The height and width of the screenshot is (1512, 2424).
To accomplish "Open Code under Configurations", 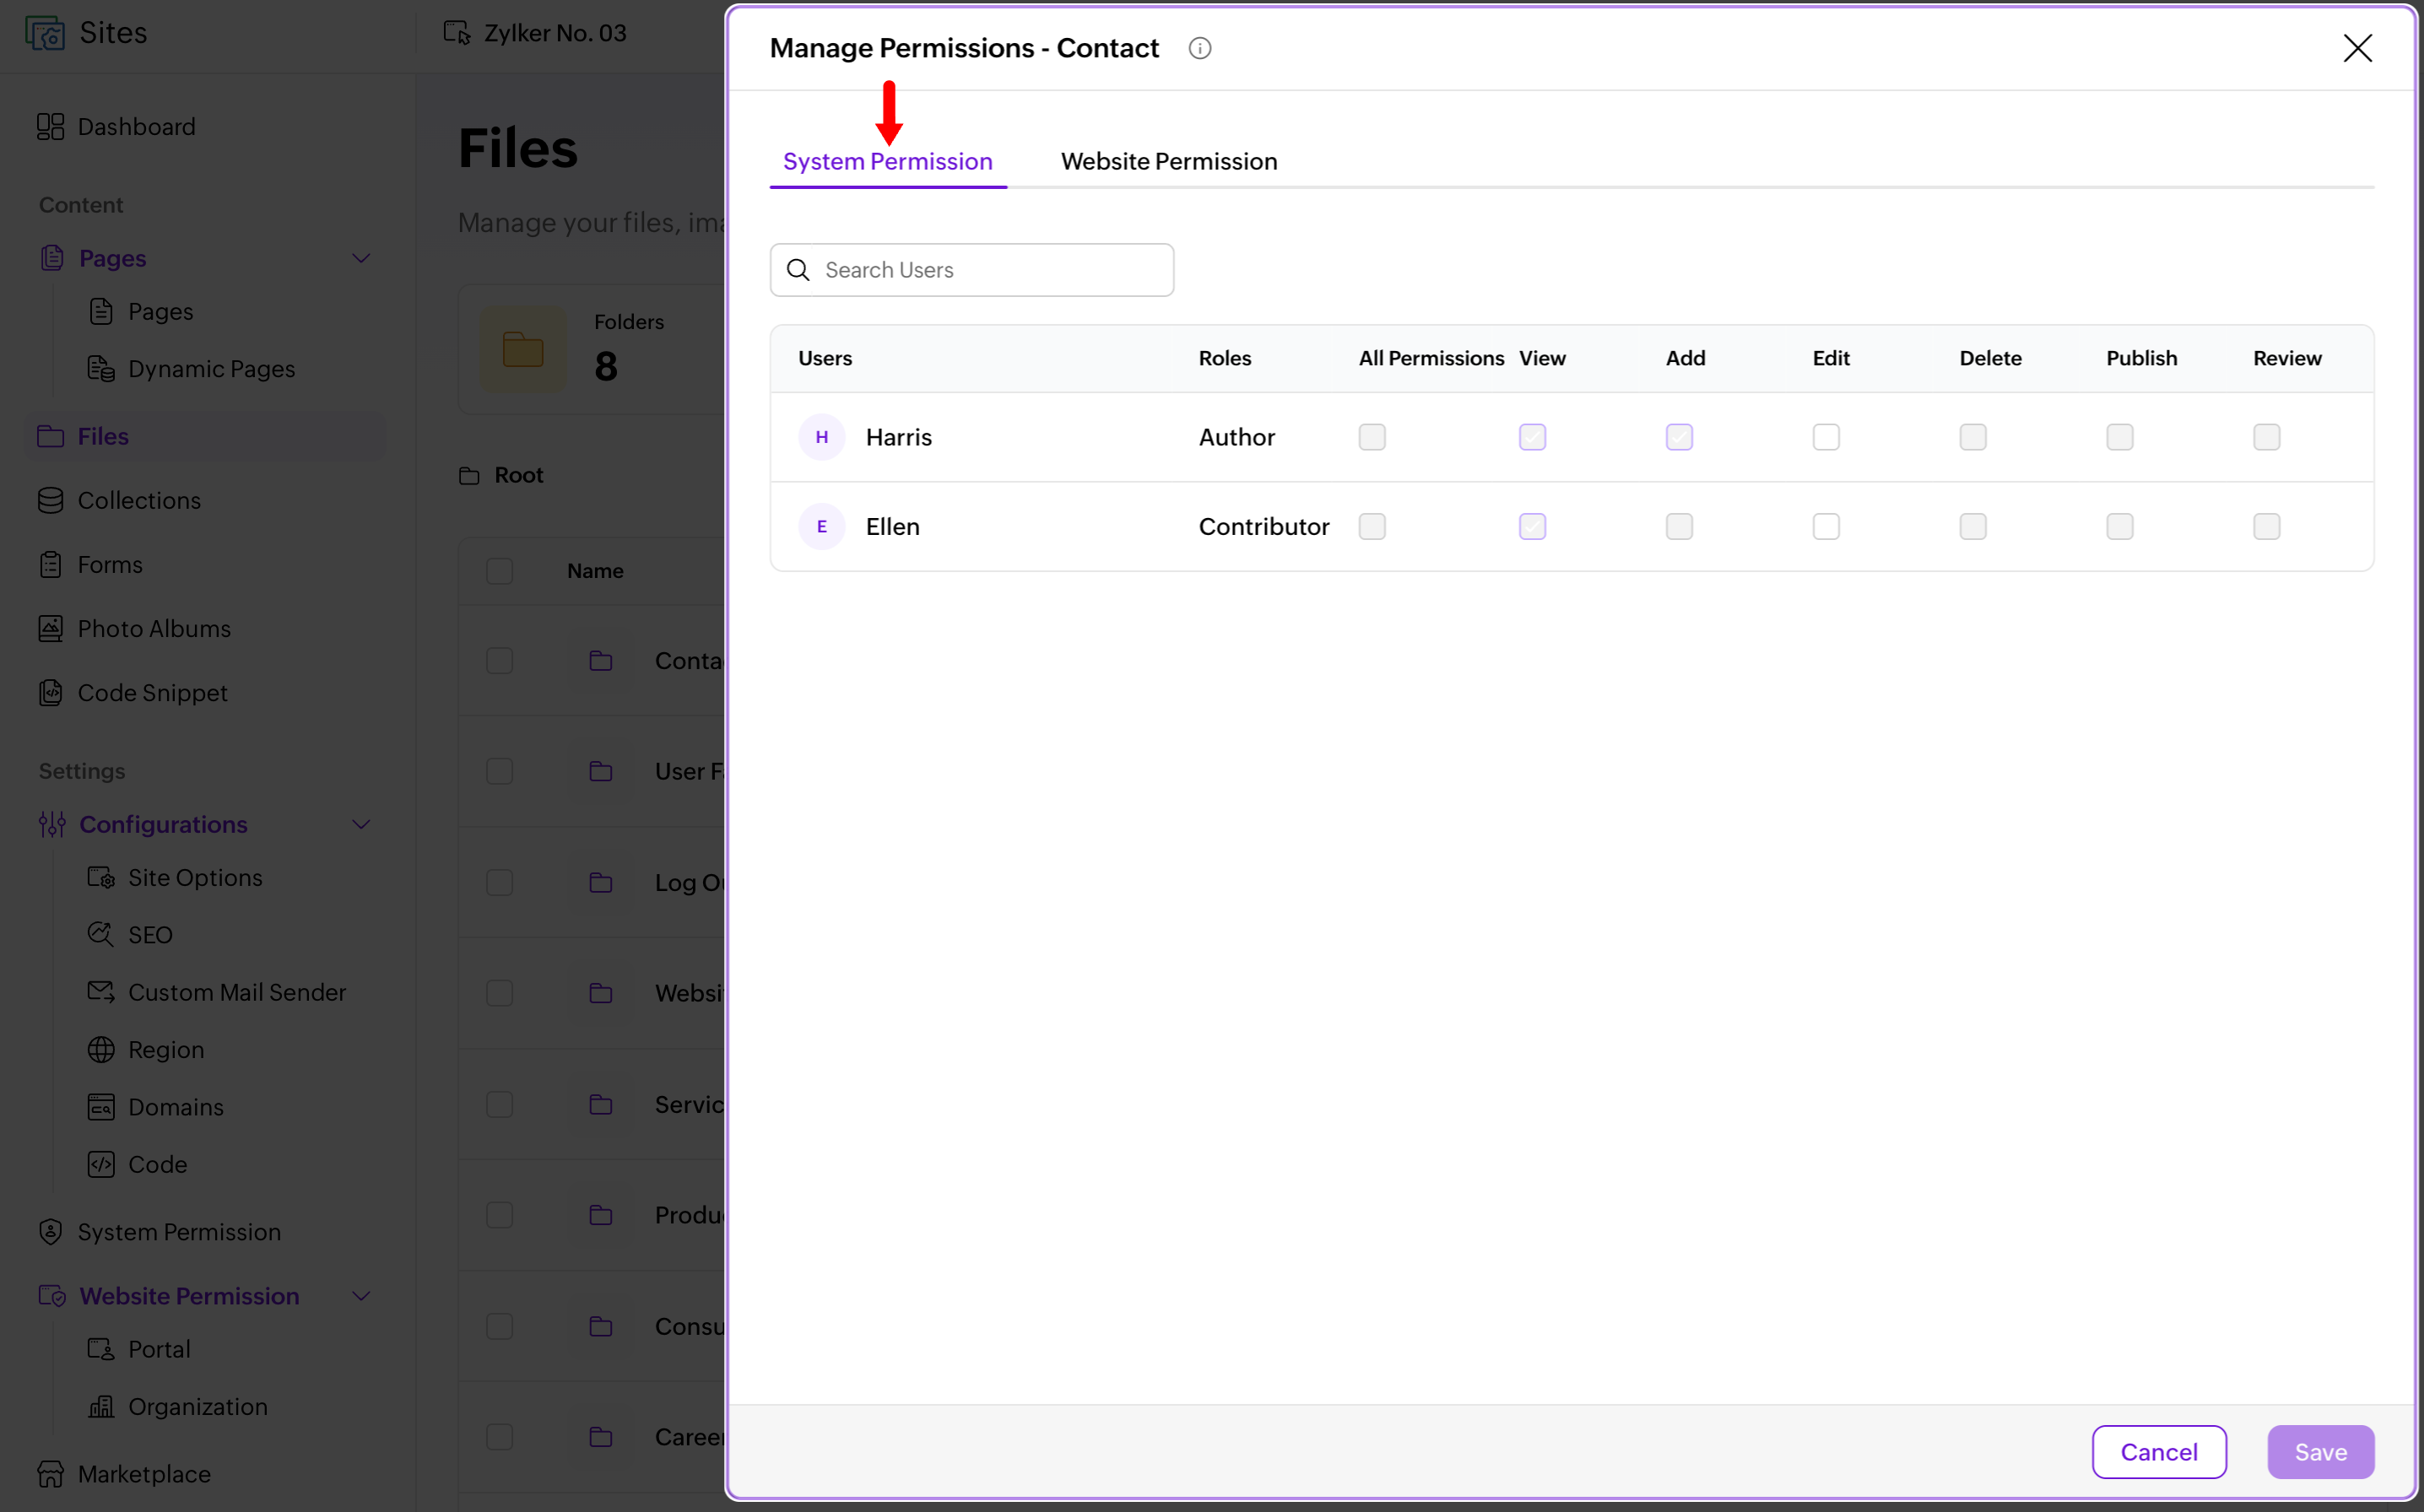I will [158, 1165].
